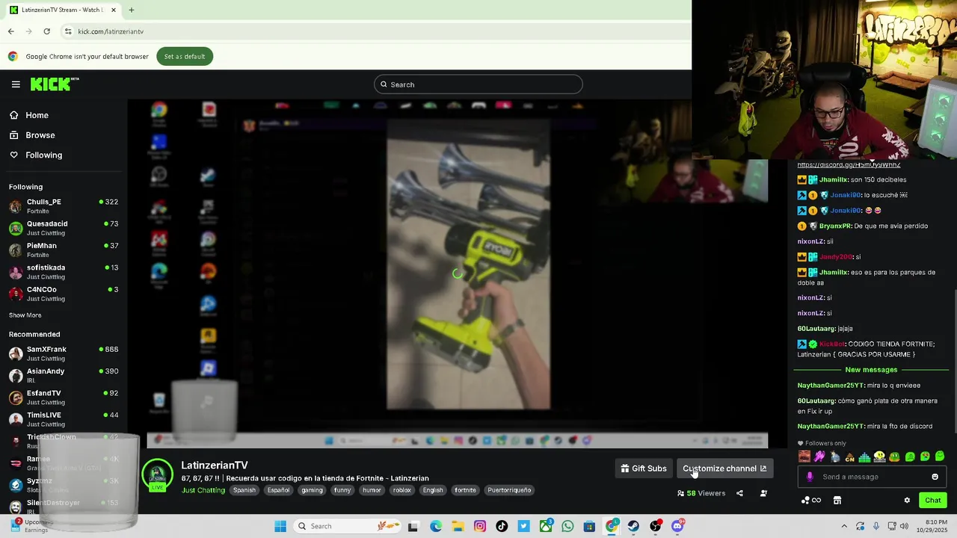Open Discord from the taskbar
This screenshot has height=538, width=957.
[677, 526]
